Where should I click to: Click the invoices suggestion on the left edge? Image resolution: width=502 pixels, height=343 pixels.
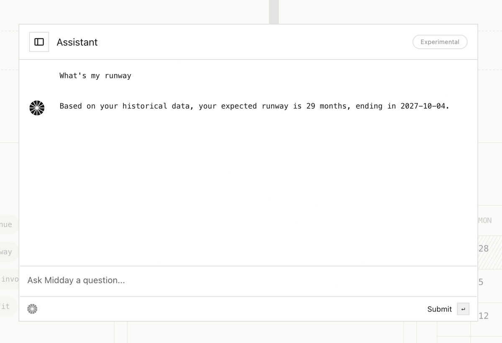click(8, 279)
